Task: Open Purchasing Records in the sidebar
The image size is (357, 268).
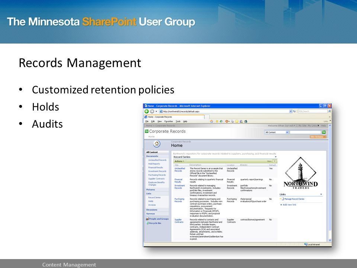Action: (157, 175)
